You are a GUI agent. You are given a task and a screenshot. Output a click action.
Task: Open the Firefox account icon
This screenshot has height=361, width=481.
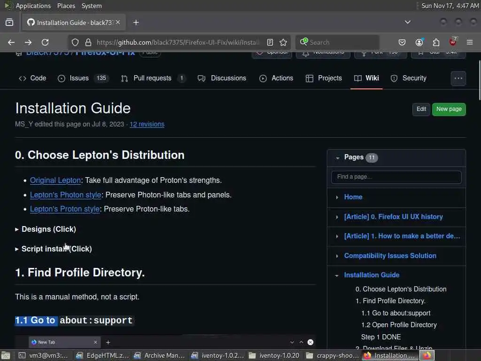tap(419, 42)
